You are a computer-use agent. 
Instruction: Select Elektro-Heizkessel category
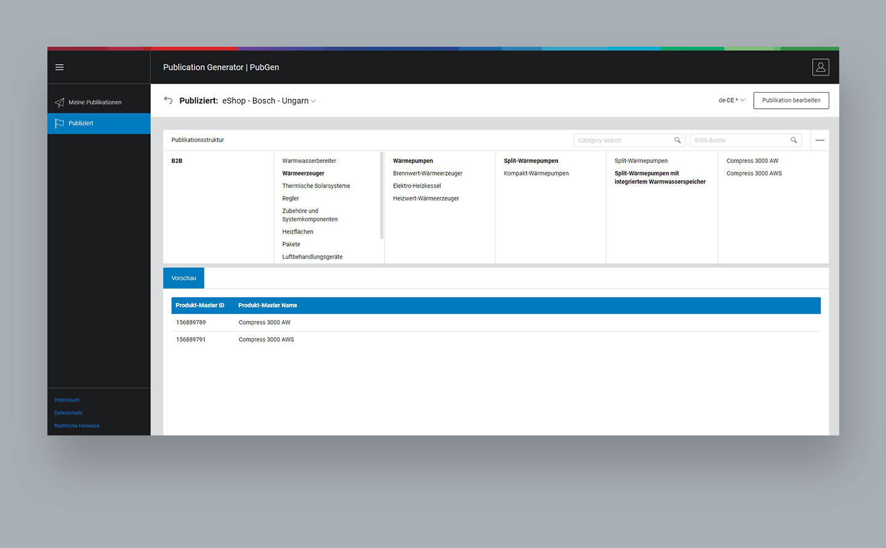(x=417, y=186)
